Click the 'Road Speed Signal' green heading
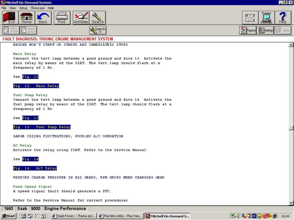The height and width of the screenshot is (220, 294). 32,187
